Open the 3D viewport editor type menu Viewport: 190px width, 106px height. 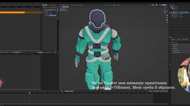click(61, 5)
